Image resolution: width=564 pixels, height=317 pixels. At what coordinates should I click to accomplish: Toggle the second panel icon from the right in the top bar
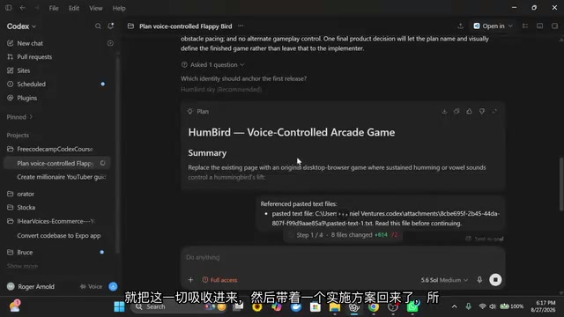click(x=540, y=26)
